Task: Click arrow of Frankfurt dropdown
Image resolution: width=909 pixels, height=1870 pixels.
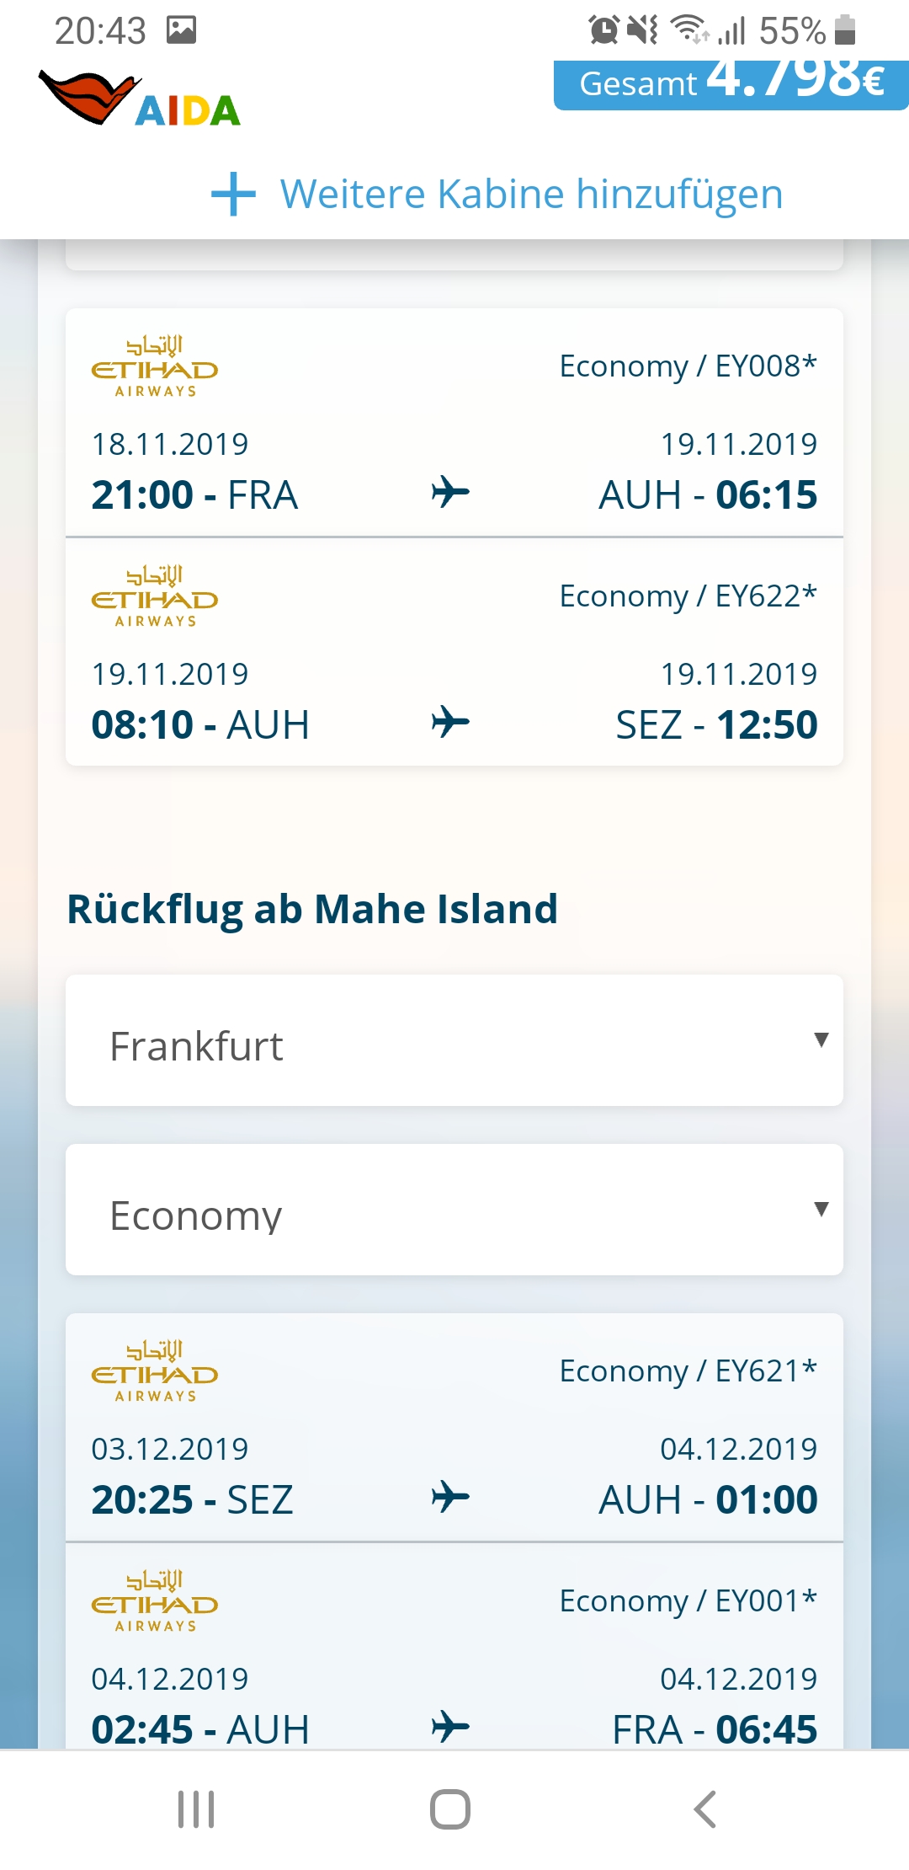Action: pyautogui.click(x=821, y=1039)
